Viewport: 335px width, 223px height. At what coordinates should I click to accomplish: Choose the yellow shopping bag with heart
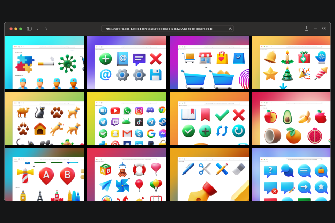point(222,58)
